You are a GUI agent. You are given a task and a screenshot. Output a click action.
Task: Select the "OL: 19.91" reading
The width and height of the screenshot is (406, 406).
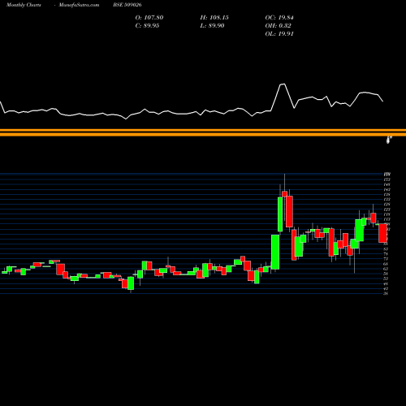(x=279, y=34)
